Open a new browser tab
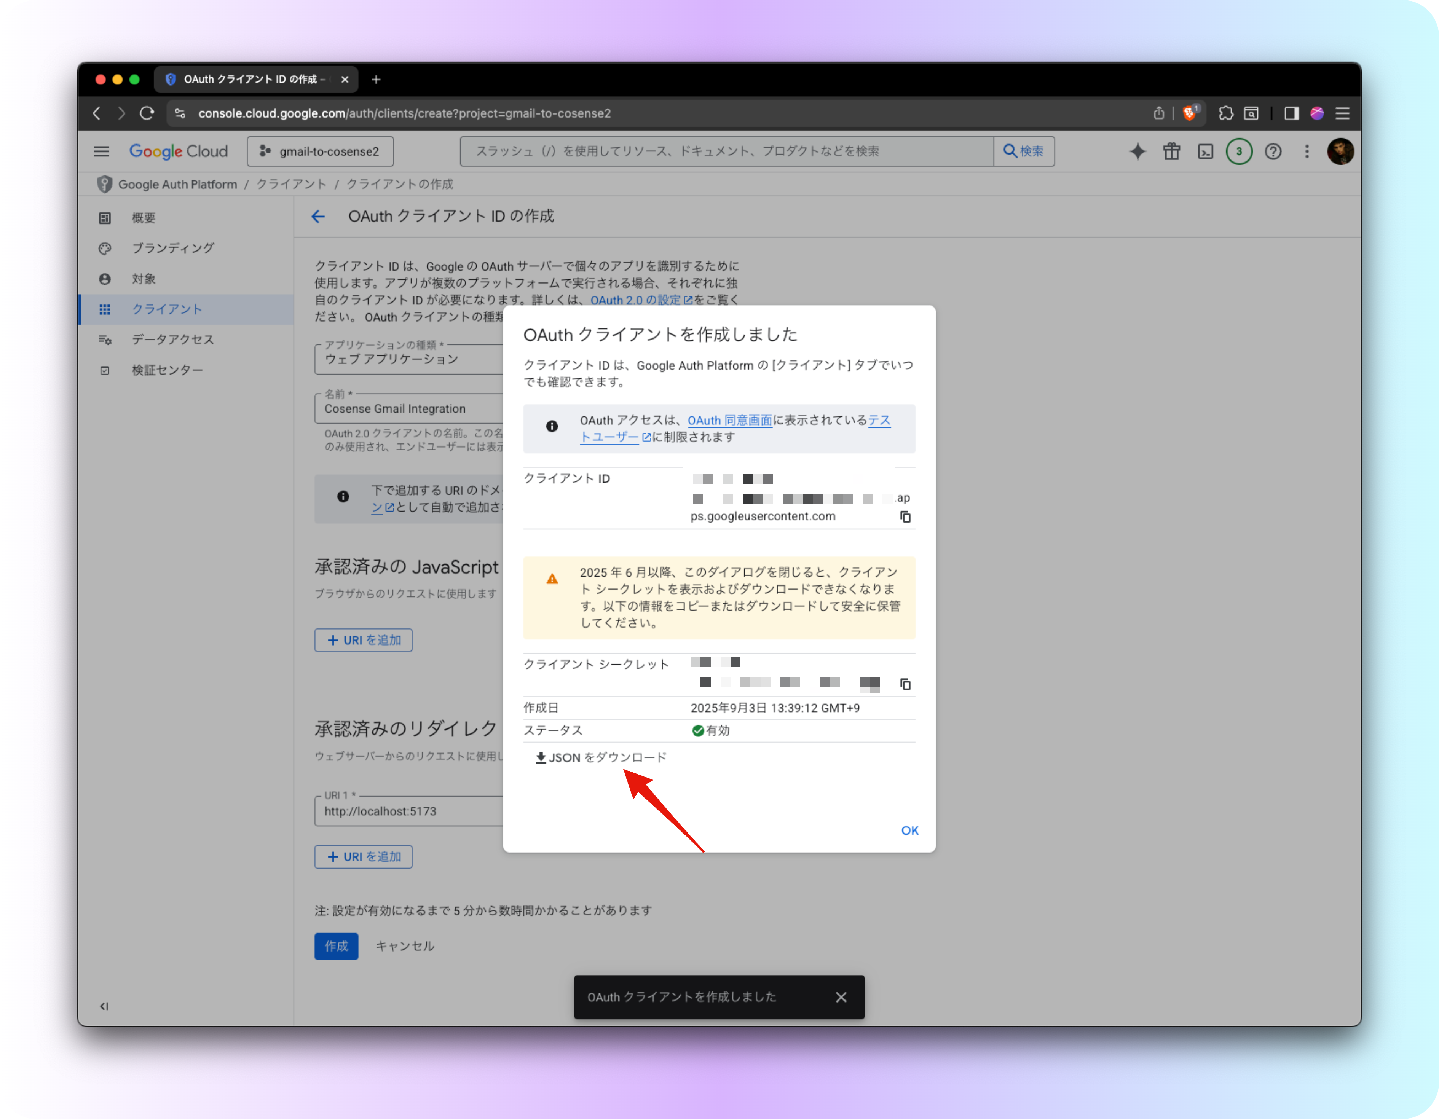1439x1119 pixels. [376, 80]
